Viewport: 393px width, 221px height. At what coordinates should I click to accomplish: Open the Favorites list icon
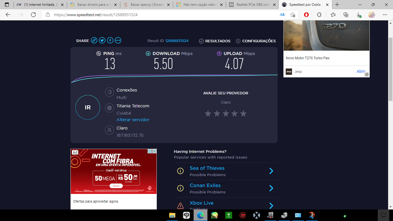pos(333,15)
